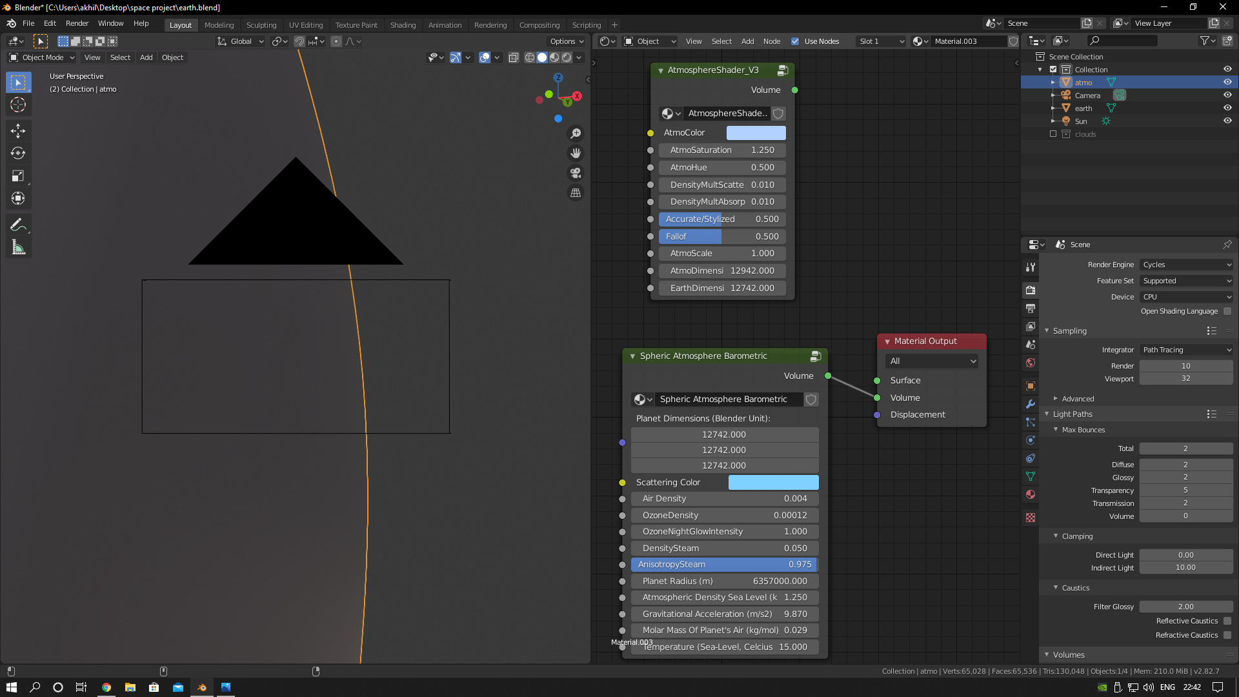This screenshot has width=1239, height=697.
Task: Enable Reflective Caustics checkbox
Action: click(1227, 621)
